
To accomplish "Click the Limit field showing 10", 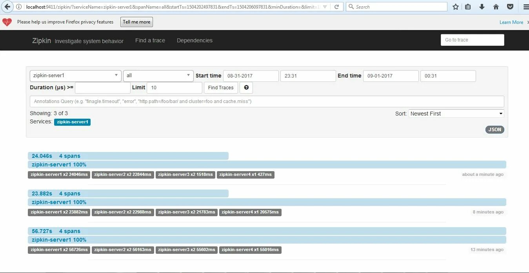I will tap(175, 88).
